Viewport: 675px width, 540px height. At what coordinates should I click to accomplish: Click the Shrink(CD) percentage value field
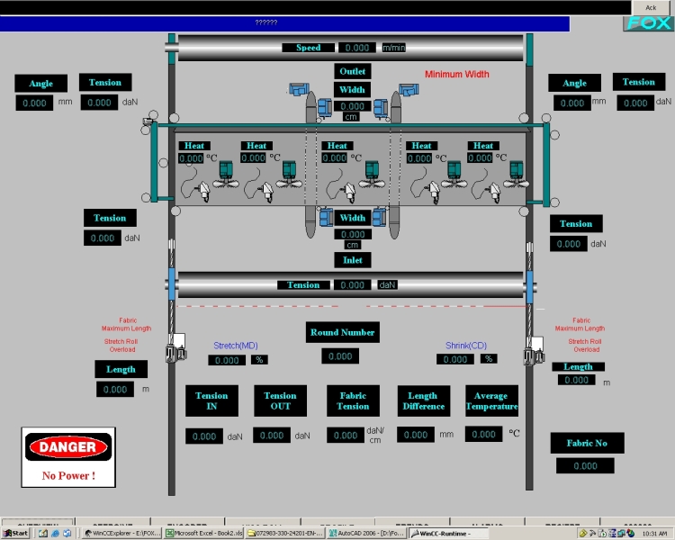pyautogui.click(x=455, y=359)
